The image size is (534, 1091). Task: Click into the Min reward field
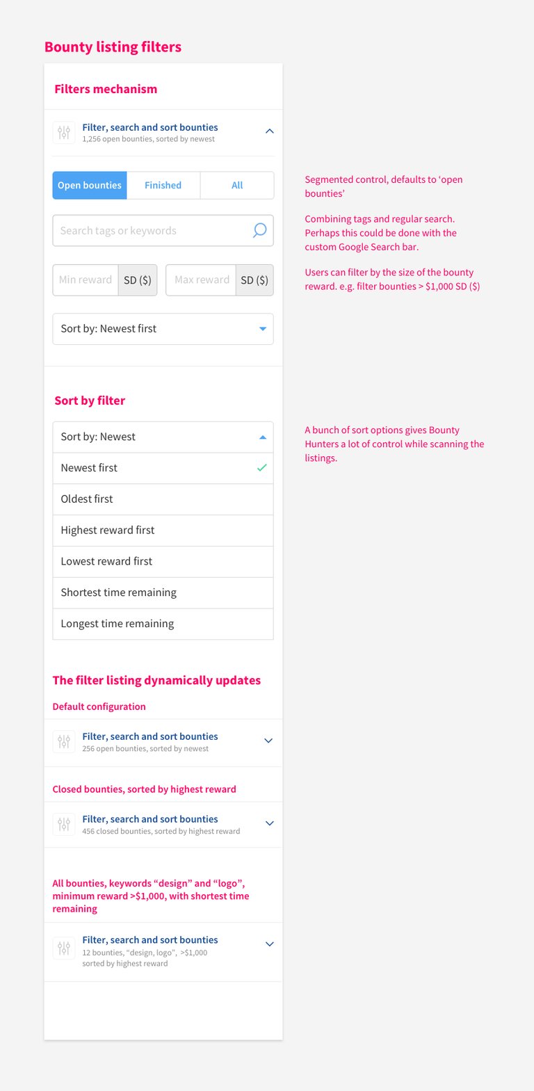86,280
